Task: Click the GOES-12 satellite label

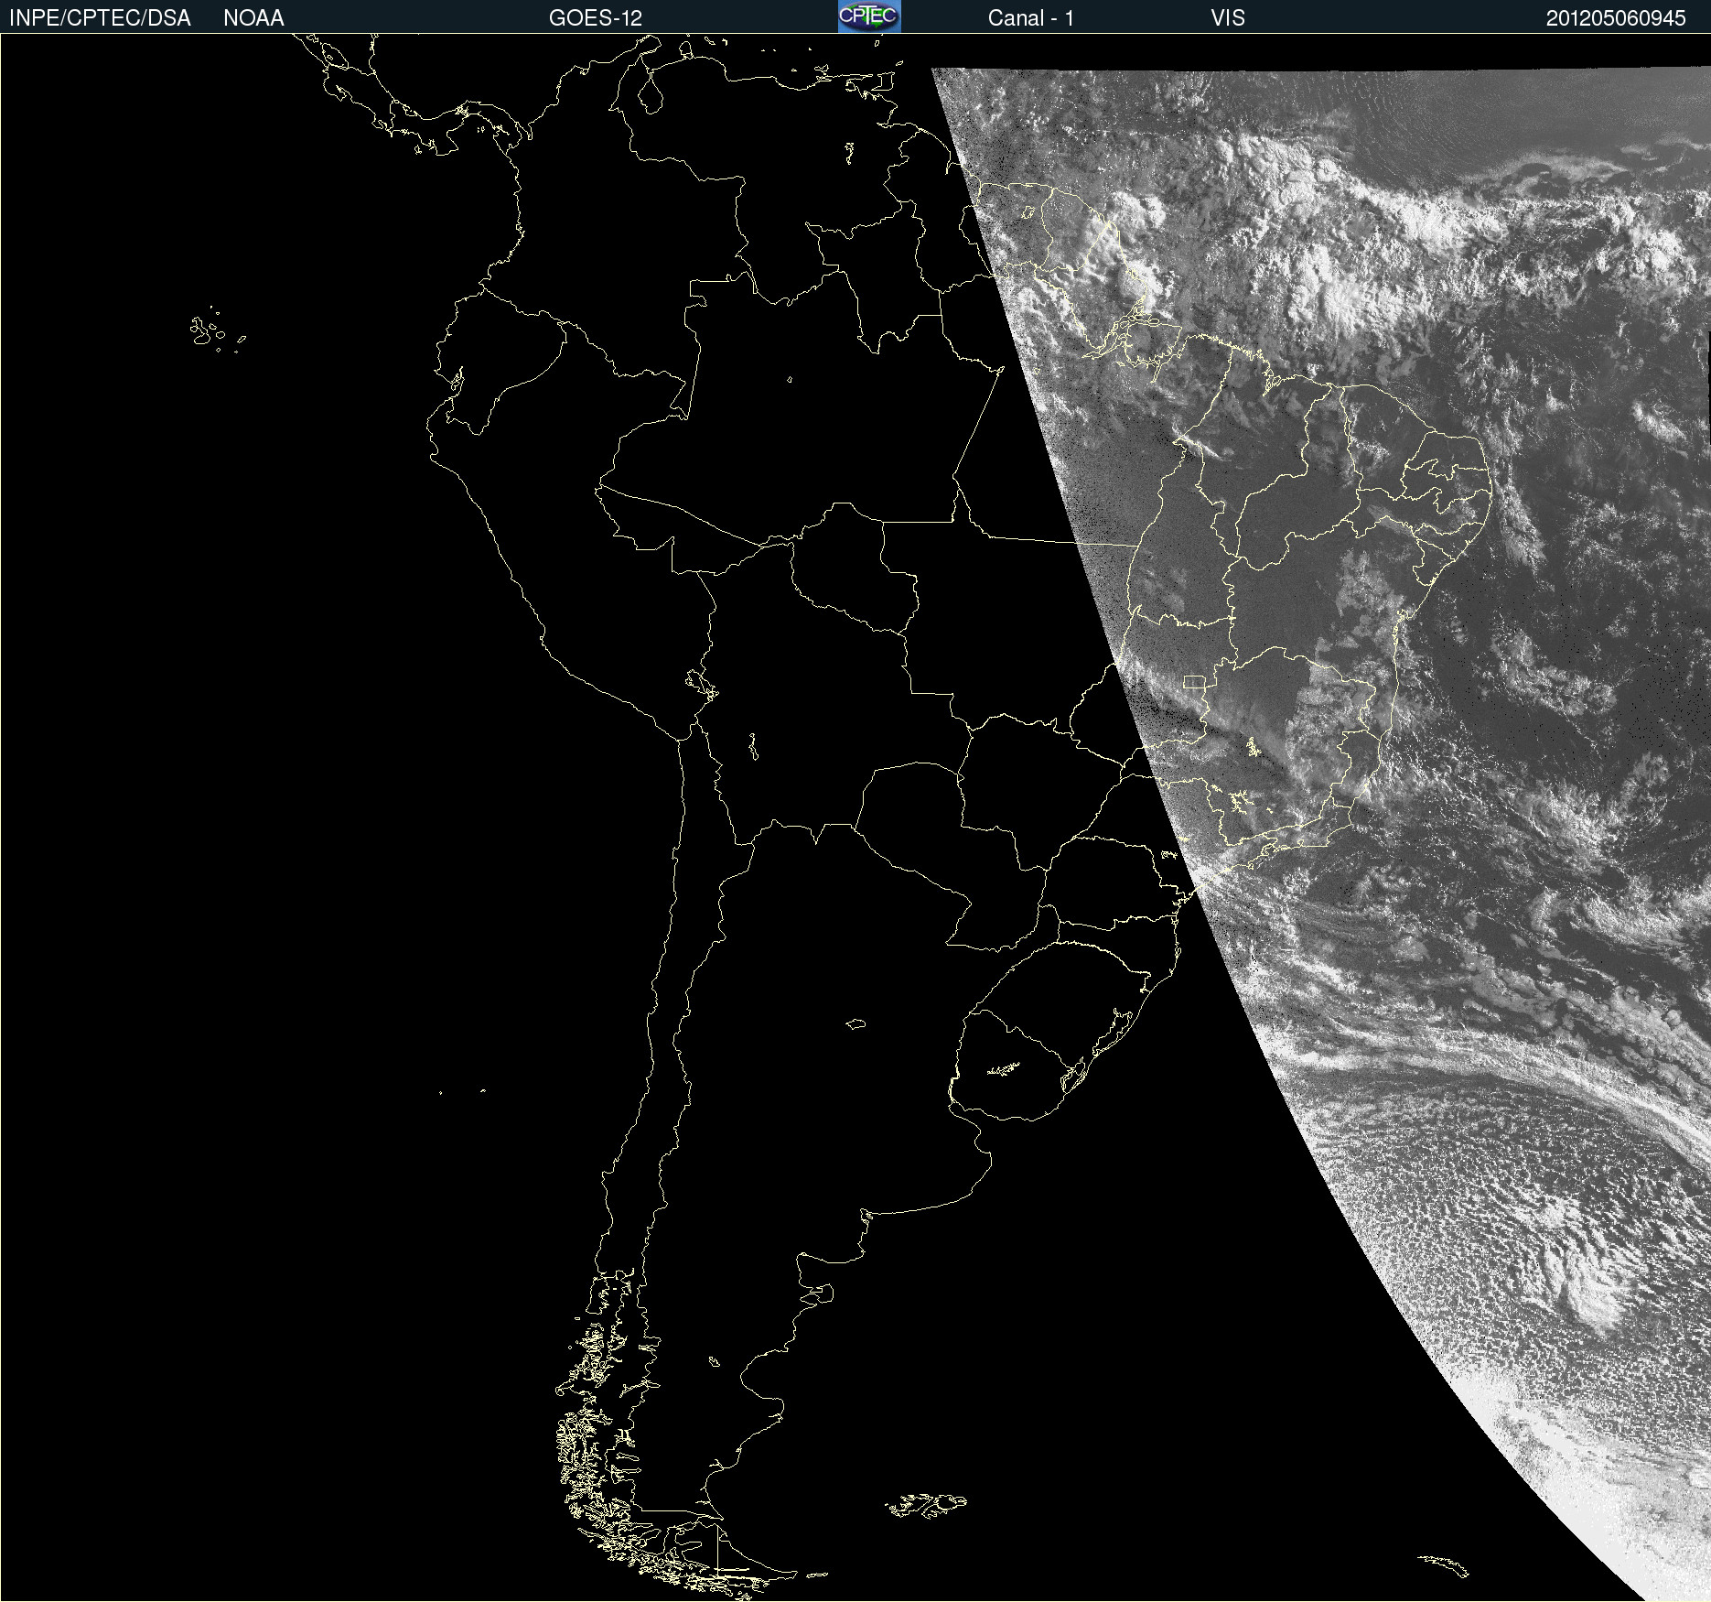Action: click(596, 18)
